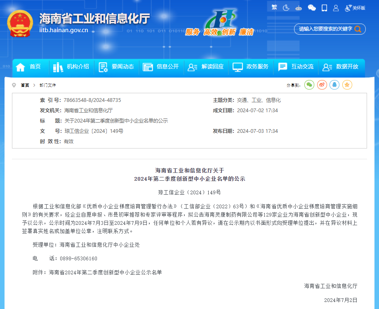
Task: Open 信息公开 navigation menu
Action: (162, 67)
